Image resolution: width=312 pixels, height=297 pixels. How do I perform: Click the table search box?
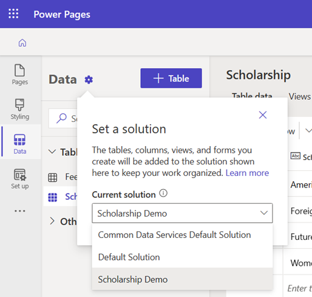point(63,118)
